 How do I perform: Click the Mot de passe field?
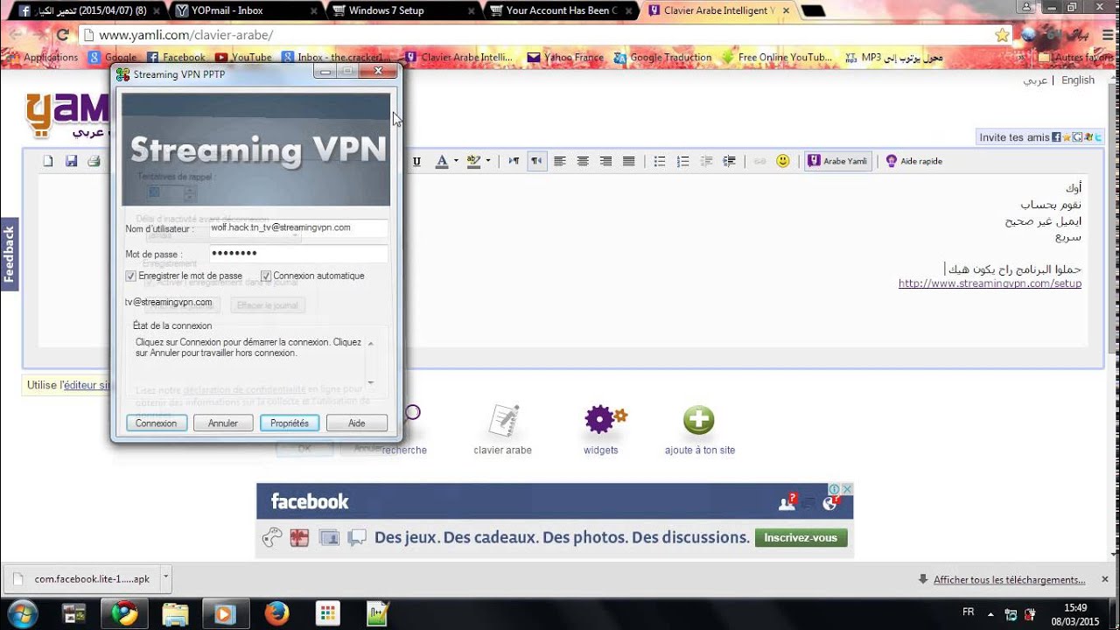click(x=298, y=254)
